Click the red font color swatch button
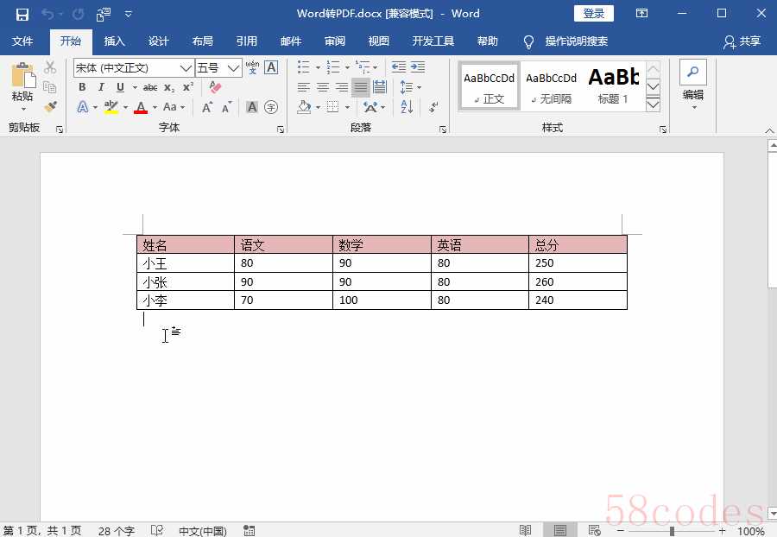 (x=141, y=108)
